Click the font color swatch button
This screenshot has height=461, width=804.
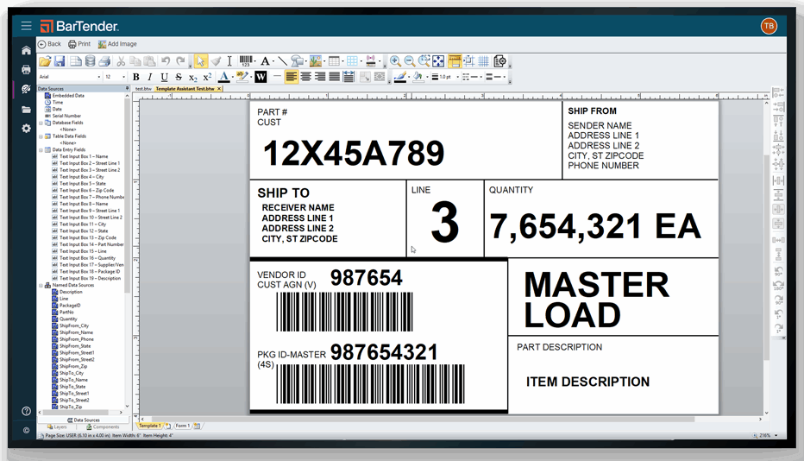point(223,77)
